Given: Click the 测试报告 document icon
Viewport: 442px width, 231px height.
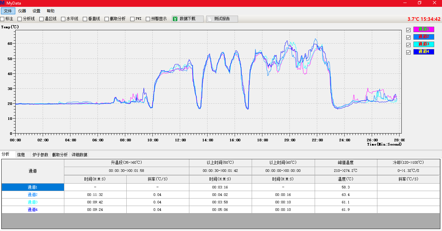Looking at the screenshot, I should tap(209, 19).
